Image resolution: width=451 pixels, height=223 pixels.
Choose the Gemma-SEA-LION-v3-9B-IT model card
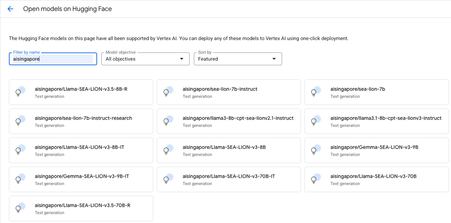tap(82, 179)
